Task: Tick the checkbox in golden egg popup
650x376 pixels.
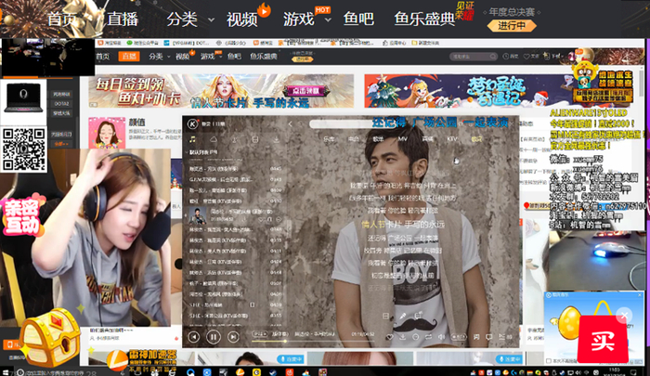Action: 549,360
